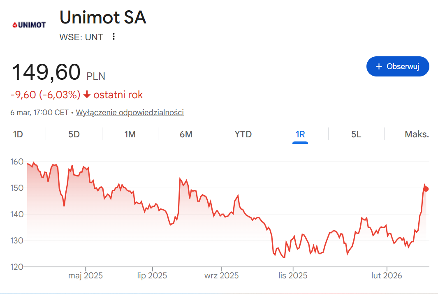Click the WSE: UNT ticker symbol
Screen dimensions: 438x294
pos(81,37)
